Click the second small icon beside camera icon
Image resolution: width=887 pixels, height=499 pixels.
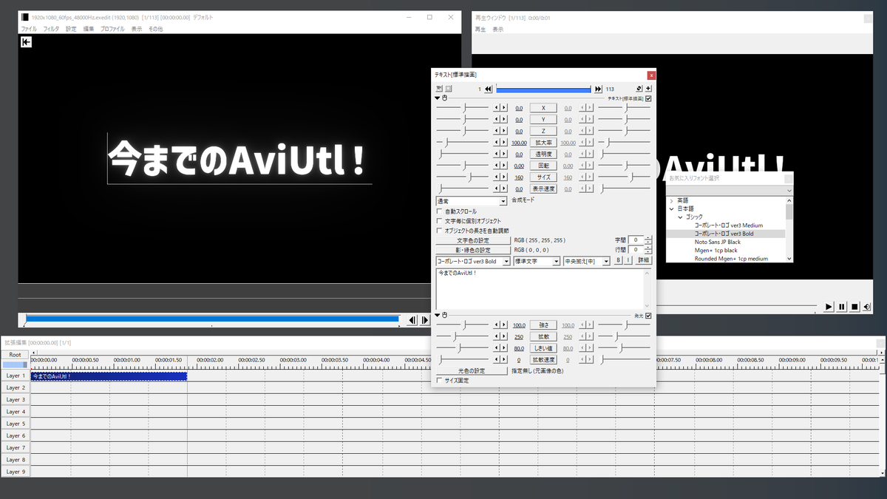click(449, 89)
